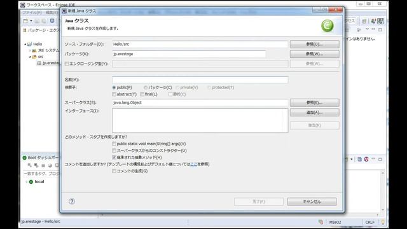
Task: Follow the 'ここ' template link
Action: pyautogui.click(x=194, y=164)
